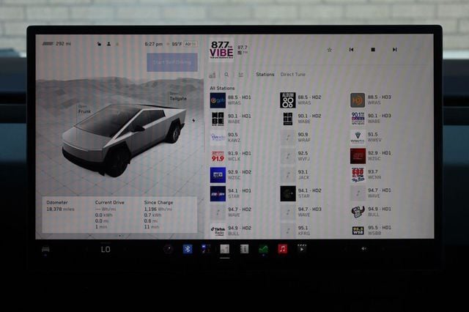469x312 pixels.
Task: Favorite the 87.7 station with the star icon
Action: tap(329, 50)
